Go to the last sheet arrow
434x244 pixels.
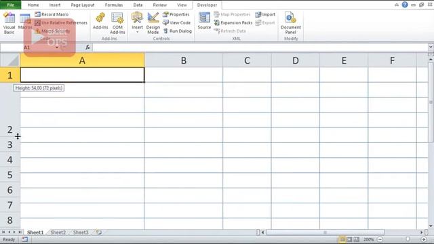tap(20, 232)
